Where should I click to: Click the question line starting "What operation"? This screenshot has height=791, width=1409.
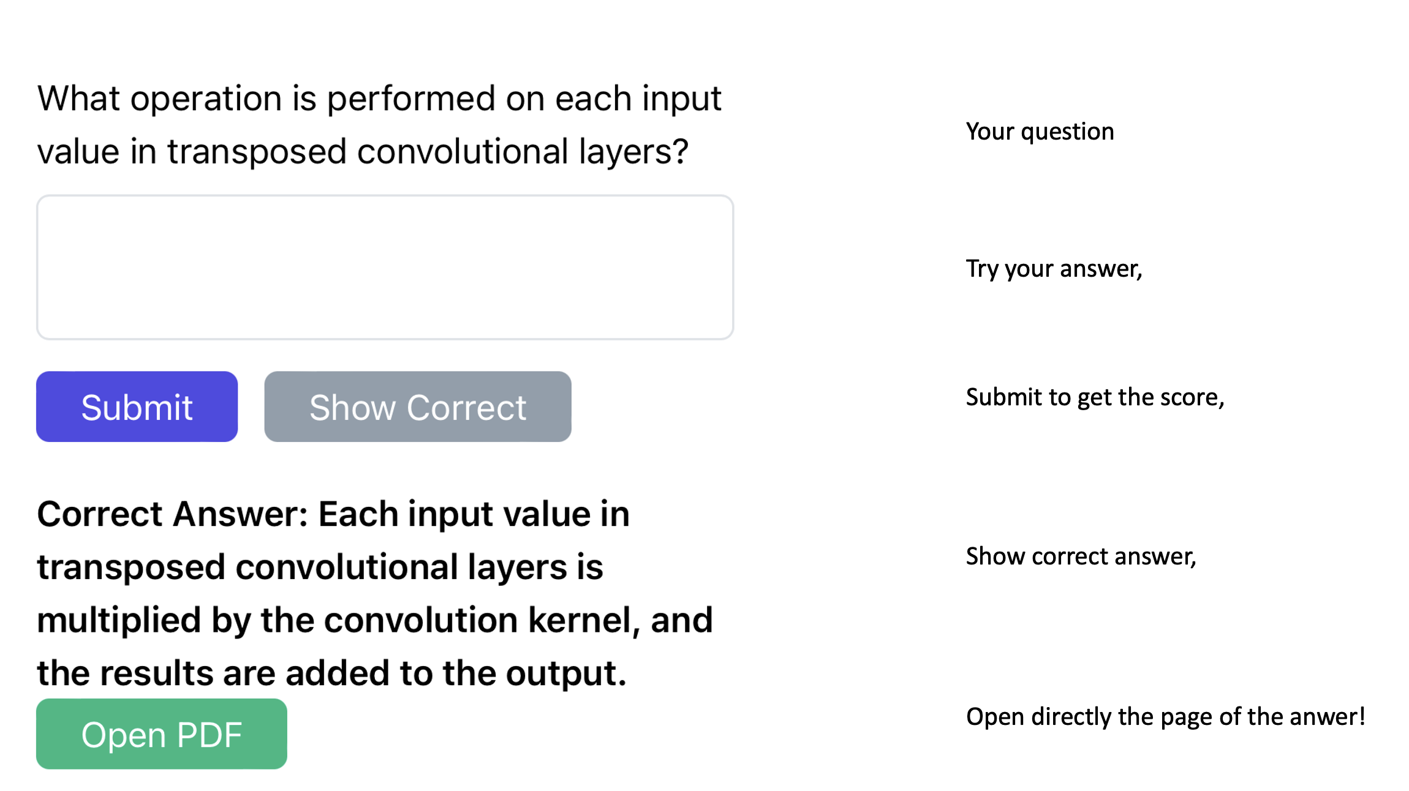(379, 98)
